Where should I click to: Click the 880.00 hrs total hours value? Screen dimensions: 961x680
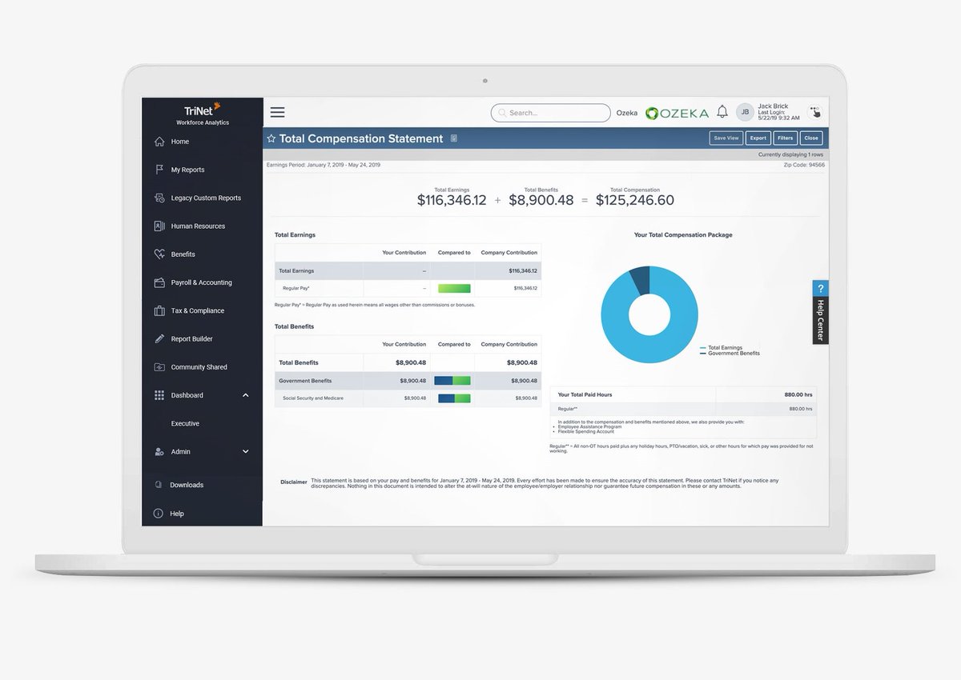coord(798,394)
